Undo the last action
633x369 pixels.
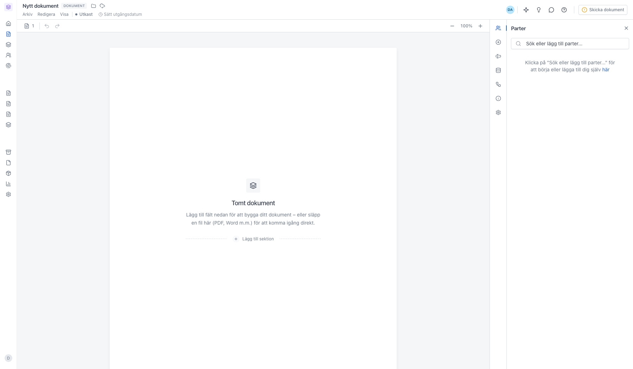[x=47, y=26]
